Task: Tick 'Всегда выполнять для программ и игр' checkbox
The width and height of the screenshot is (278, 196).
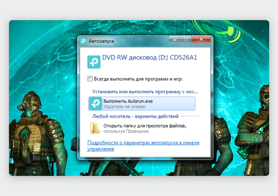Action: click(90, 79)
